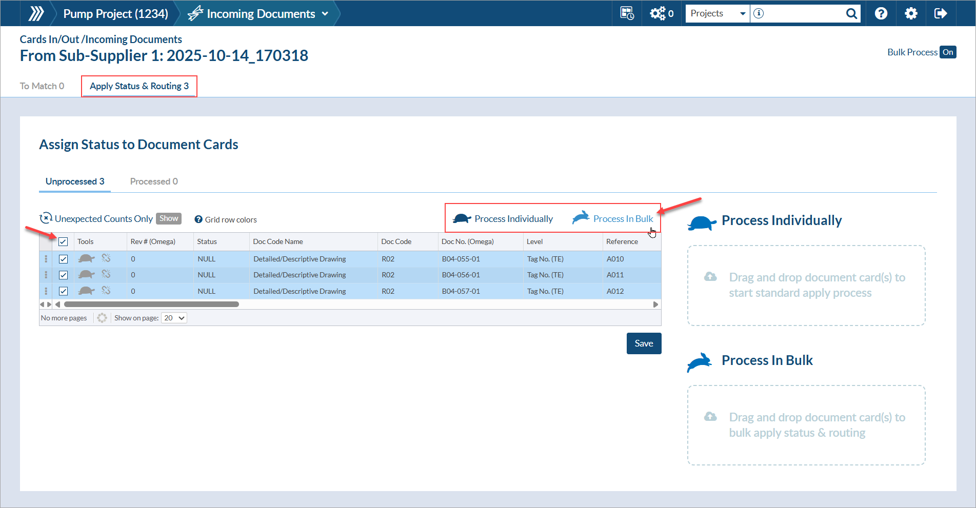Click the Save button

pyautogui.click(x=644, y=343)
